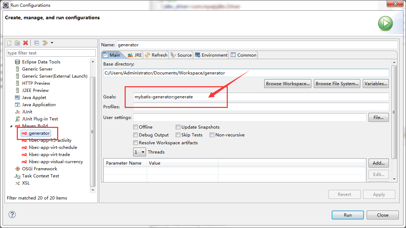This screenshot has height=228, width=406.
Task: Click Browse Workspace button
Action: pos(287,84)
